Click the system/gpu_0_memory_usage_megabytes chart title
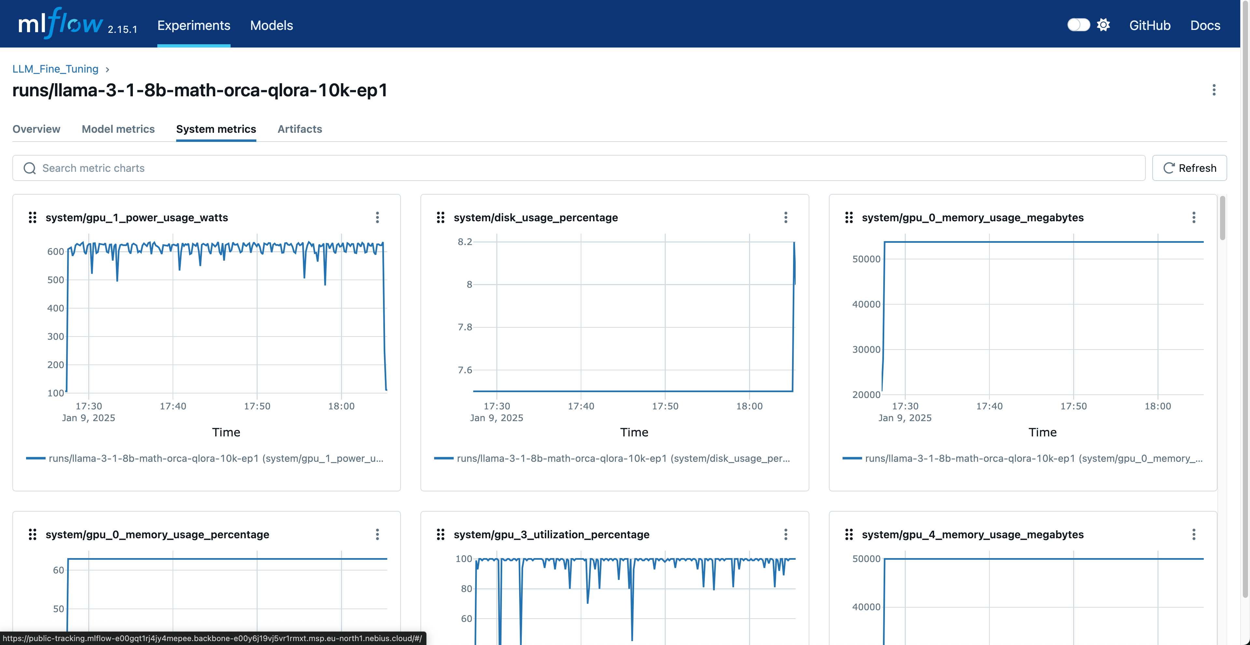This screenshot has width=1250, height=645. pyautogui.click(x=973, y=217)
